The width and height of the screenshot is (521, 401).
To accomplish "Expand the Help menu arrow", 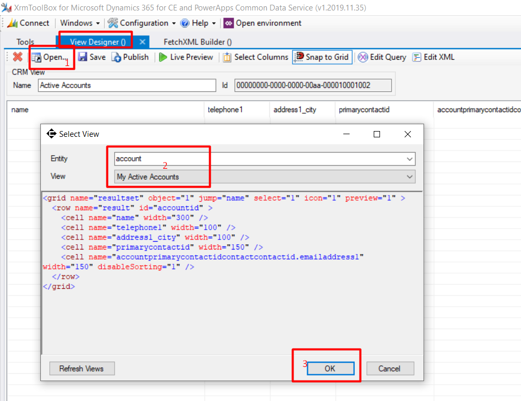I will (214, 23).
